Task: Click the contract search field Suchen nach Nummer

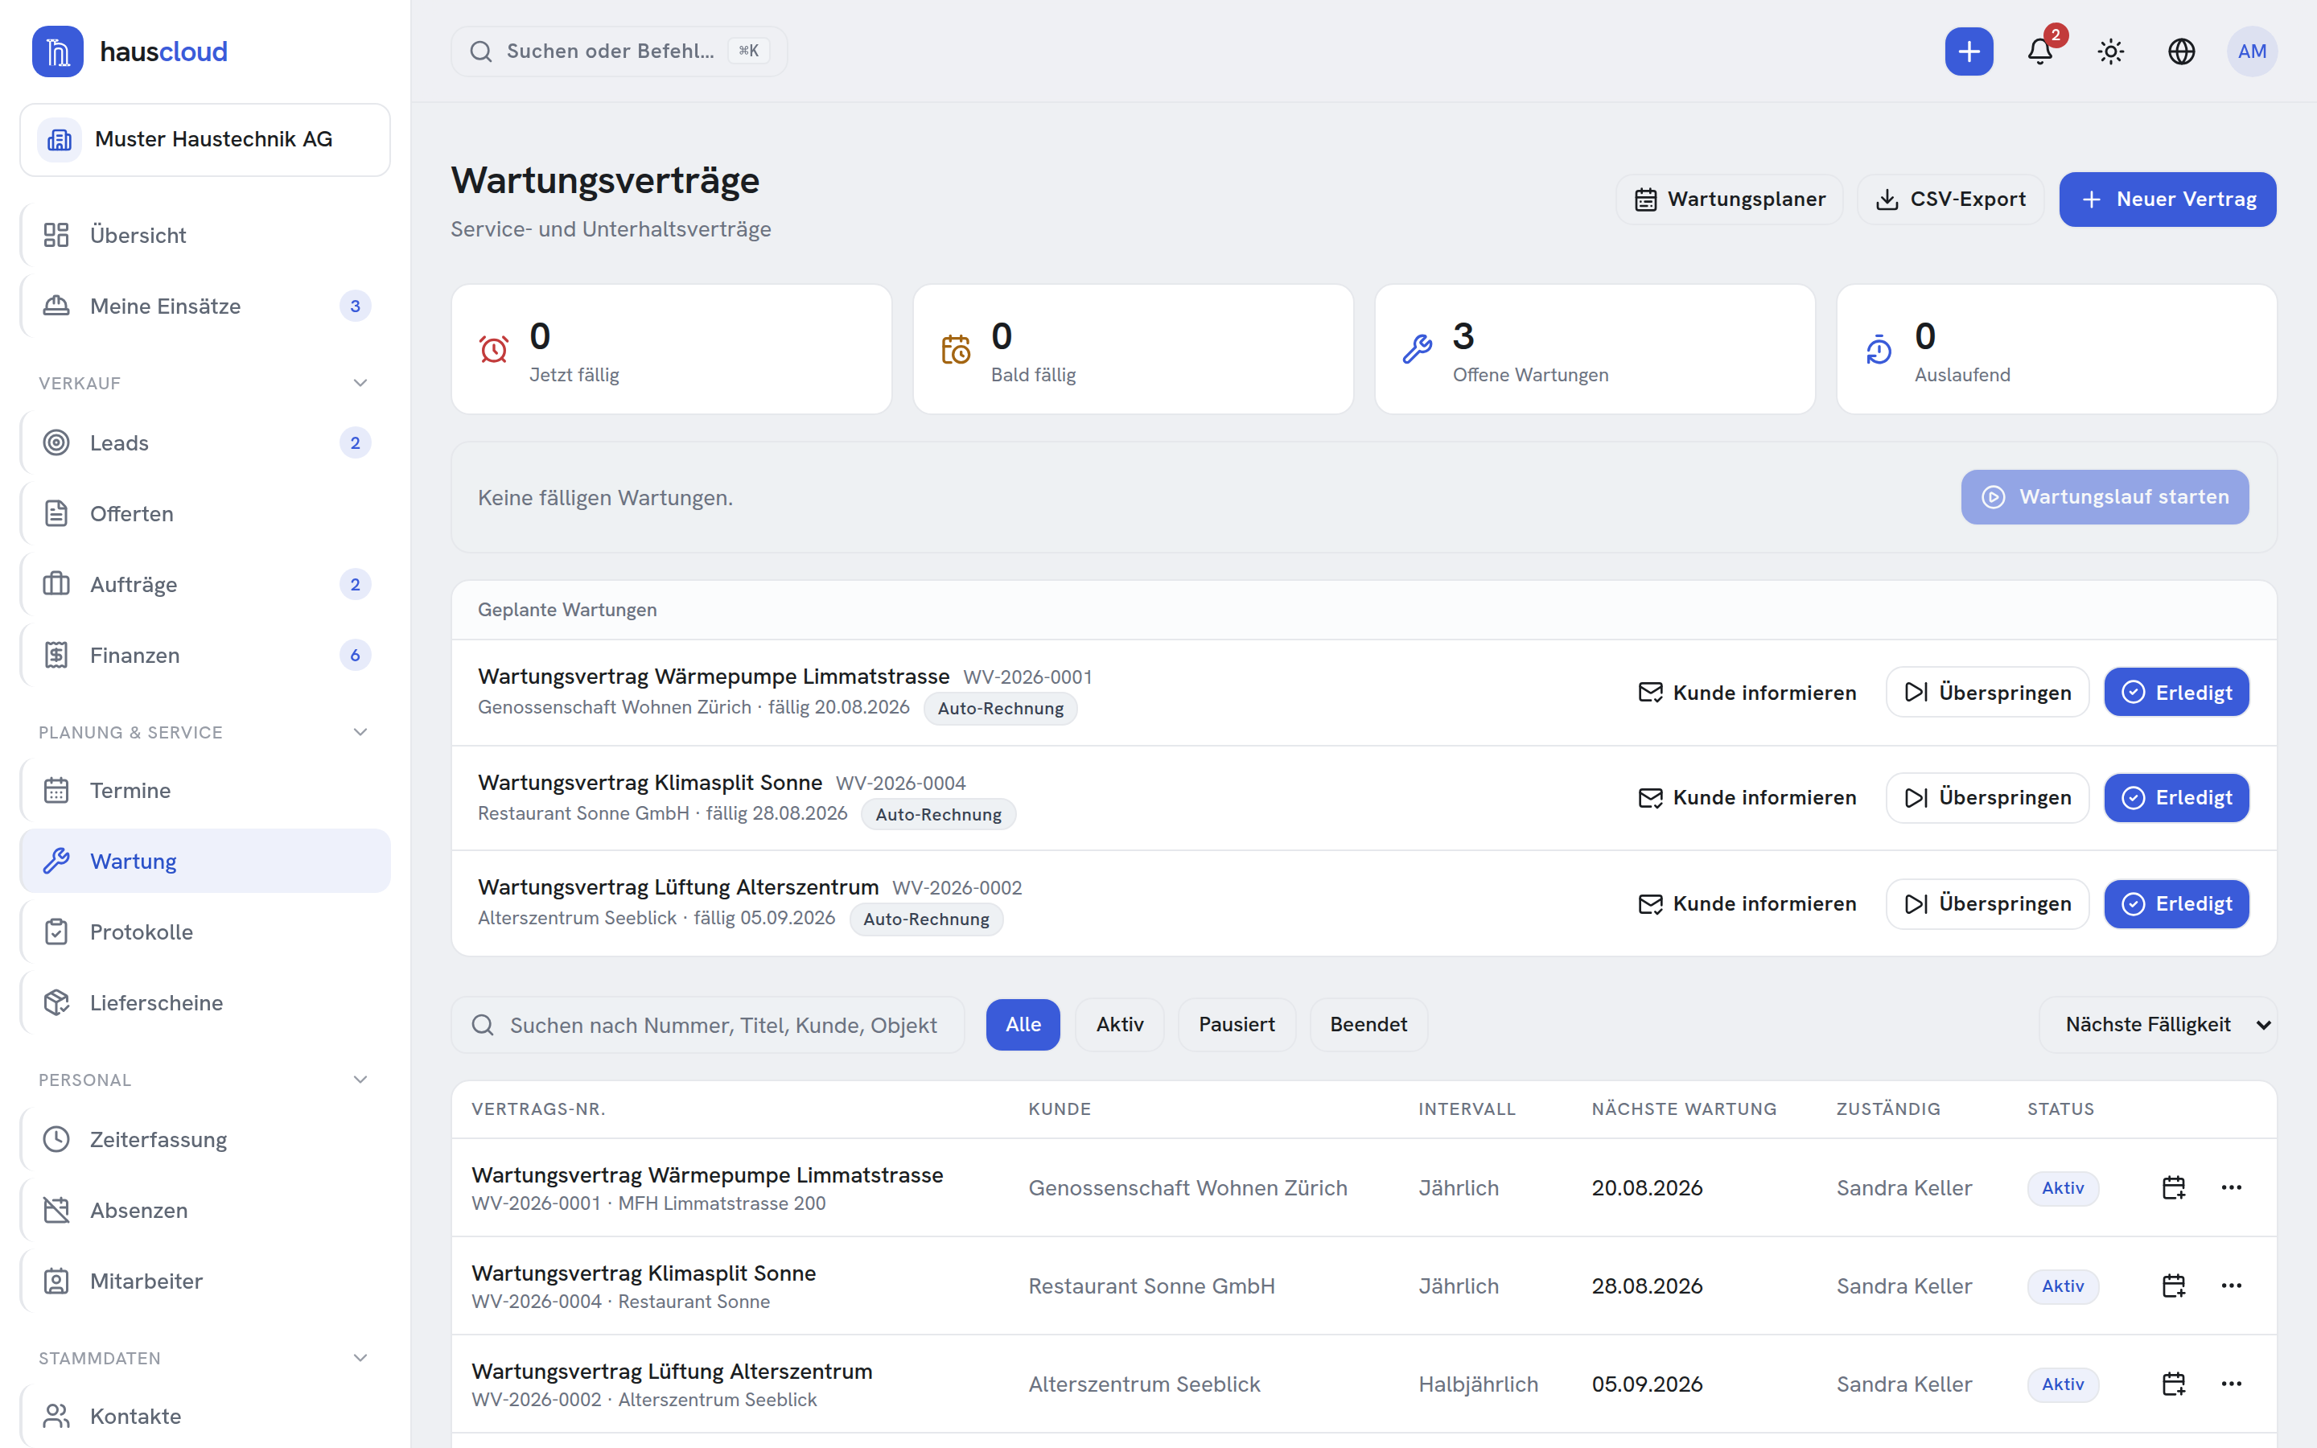Action: point(707,1025)
